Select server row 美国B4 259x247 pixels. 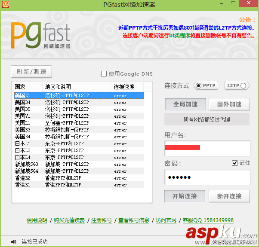(79, 137)
